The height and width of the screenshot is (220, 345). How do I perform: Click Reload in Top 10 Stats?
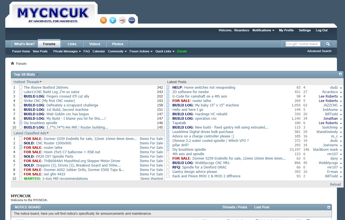(335, 184)
